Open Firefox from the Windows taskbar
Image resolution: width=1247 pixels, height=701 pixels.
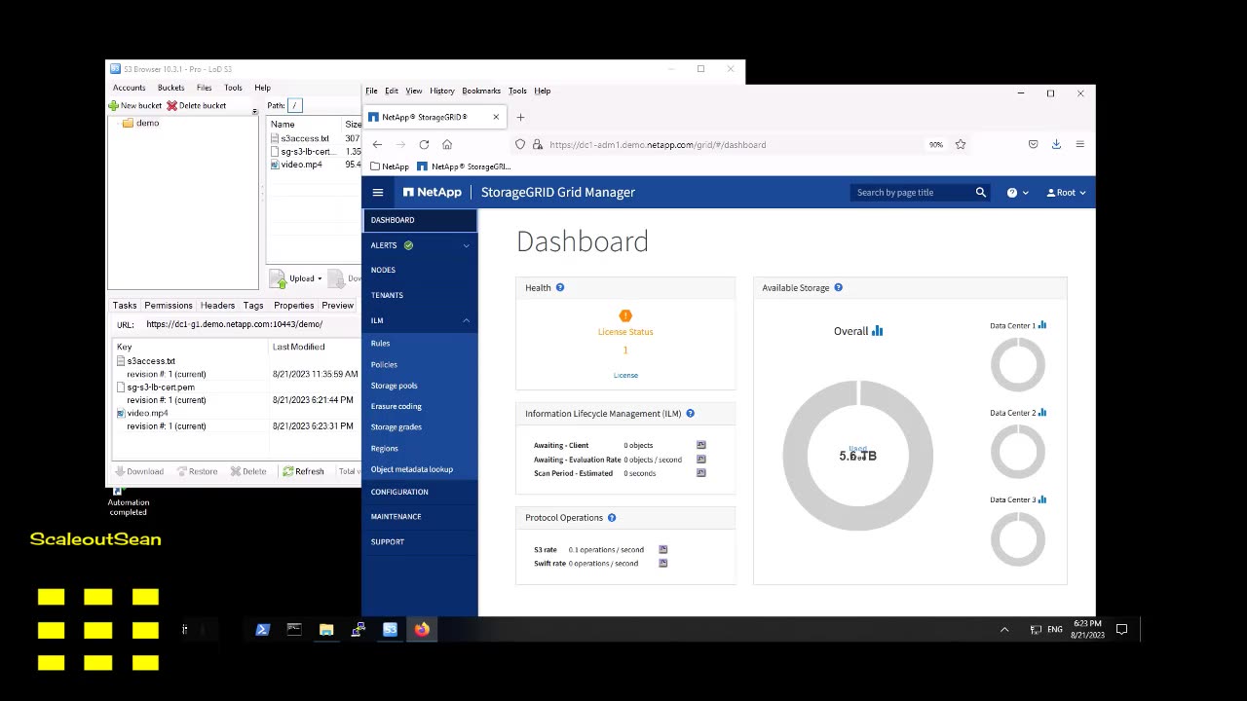(422, 630)
